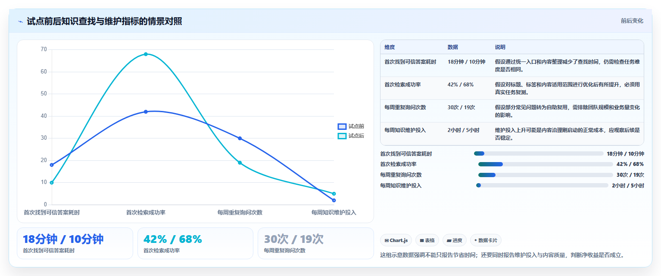The height and width of the screenshot is (276, 661).
Task: Click x-axis label 首次找到可信答案耗时
Action: point(52,212)
